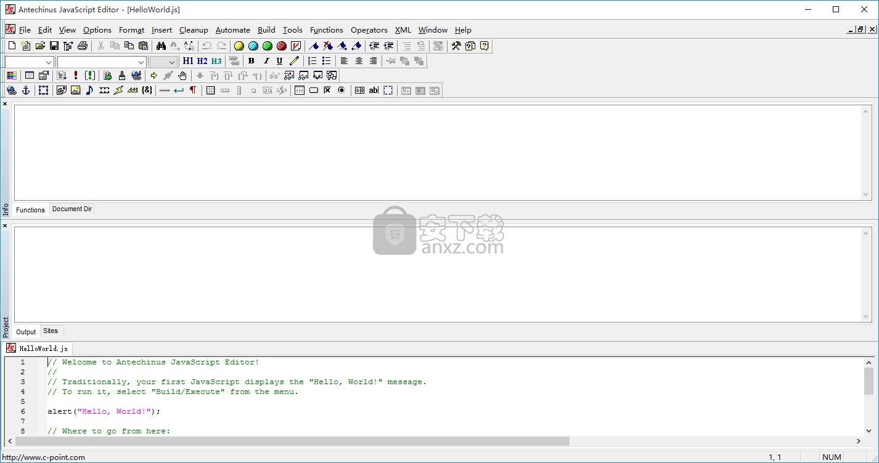The width and height of the screenshot is (879, 463).
Task: Open the Build menu
Action: coord(266,30)
